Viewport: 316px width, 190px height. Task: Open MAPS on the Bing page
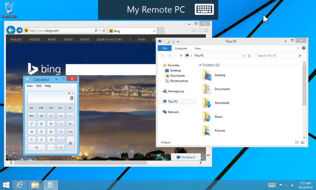(x=52, y=39)
